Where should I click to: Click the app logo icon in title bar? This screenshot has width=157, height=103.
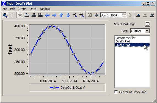4,4
